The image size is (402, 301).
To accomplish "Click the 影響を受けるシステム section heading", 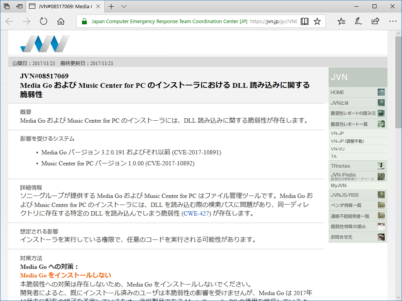I will [47, 139].
